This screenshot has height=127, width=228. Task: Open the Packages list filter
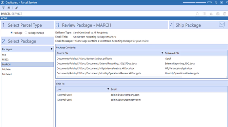[52, 49]
